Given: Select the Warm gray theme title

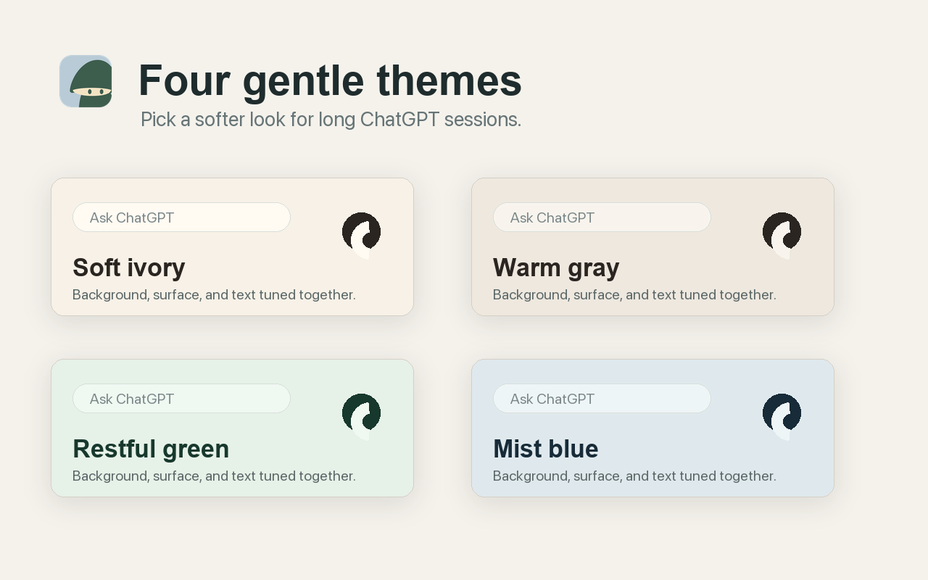Looking at the screenshot, I should [x=556, y=268].
